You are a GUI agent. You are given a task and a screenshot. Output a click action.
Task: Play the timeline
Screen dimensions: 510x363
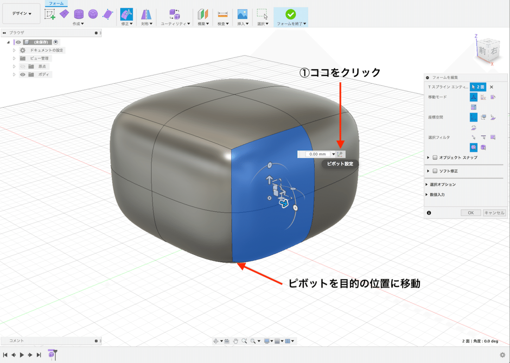pyautogui.click(x=22, y=354)
